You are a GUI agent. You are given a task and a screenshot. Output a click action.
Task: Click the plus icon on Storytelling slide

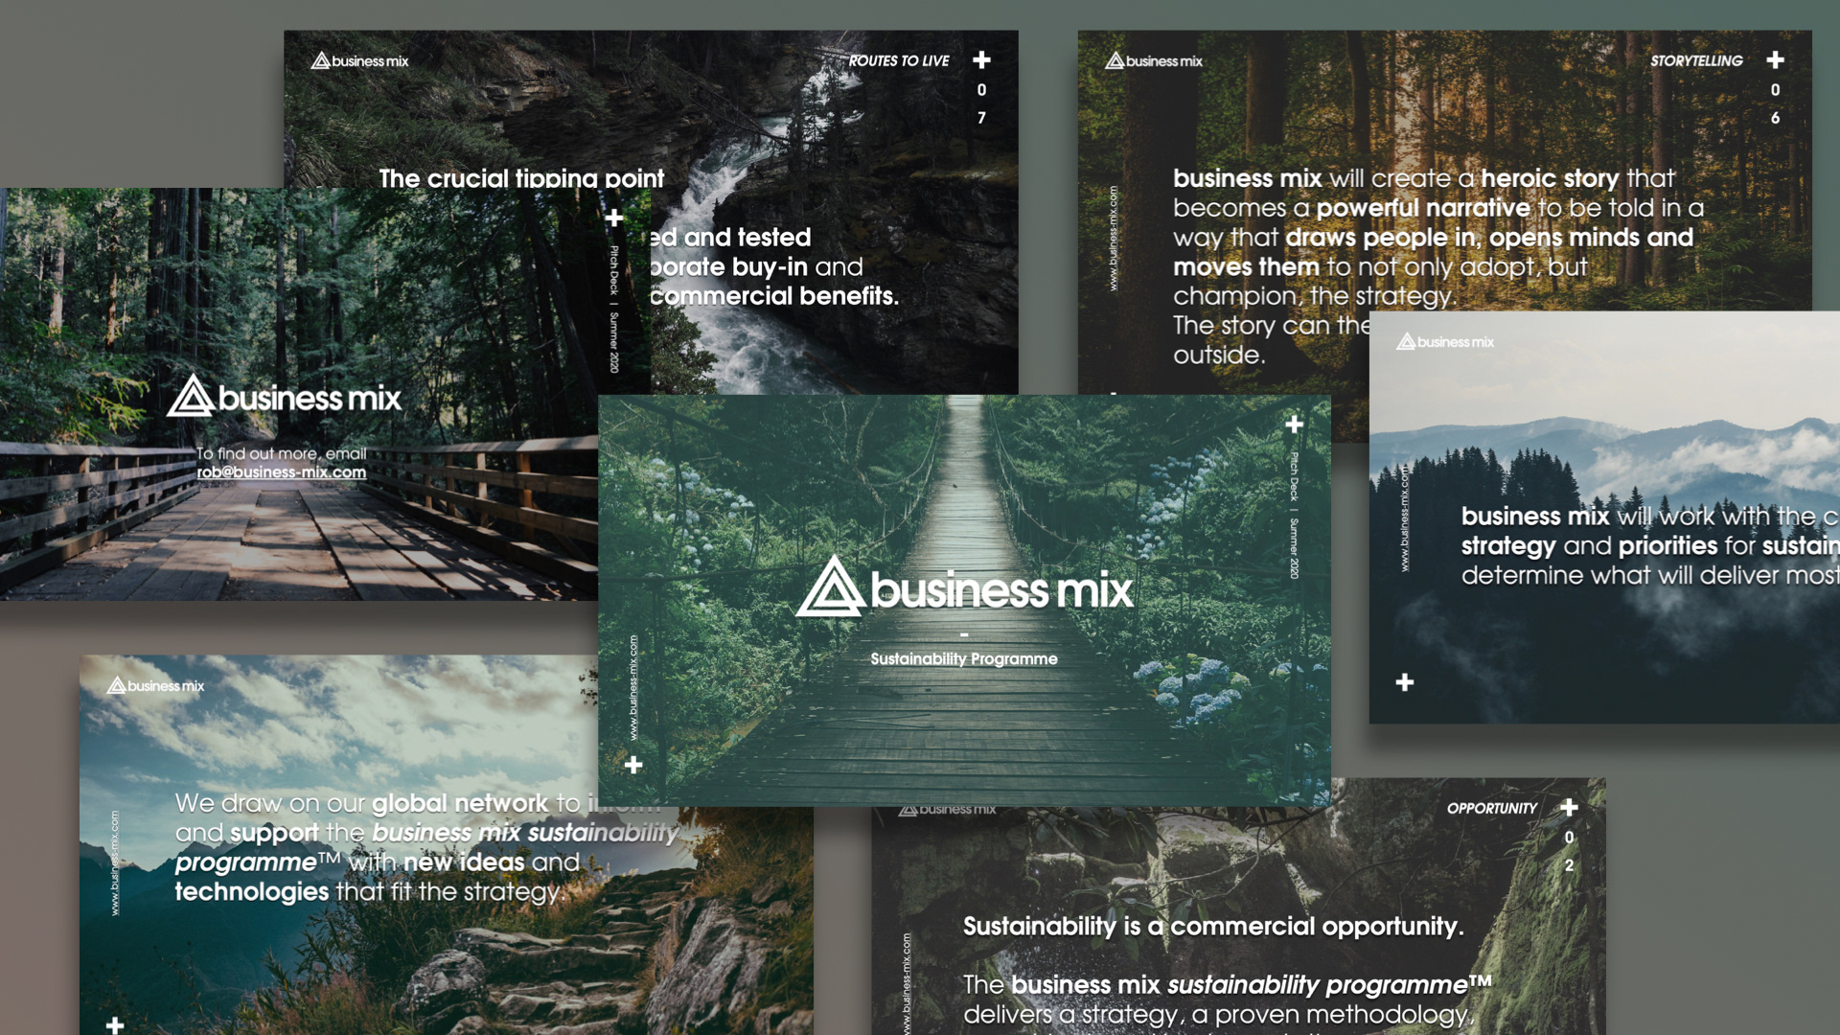(1775, 60)
